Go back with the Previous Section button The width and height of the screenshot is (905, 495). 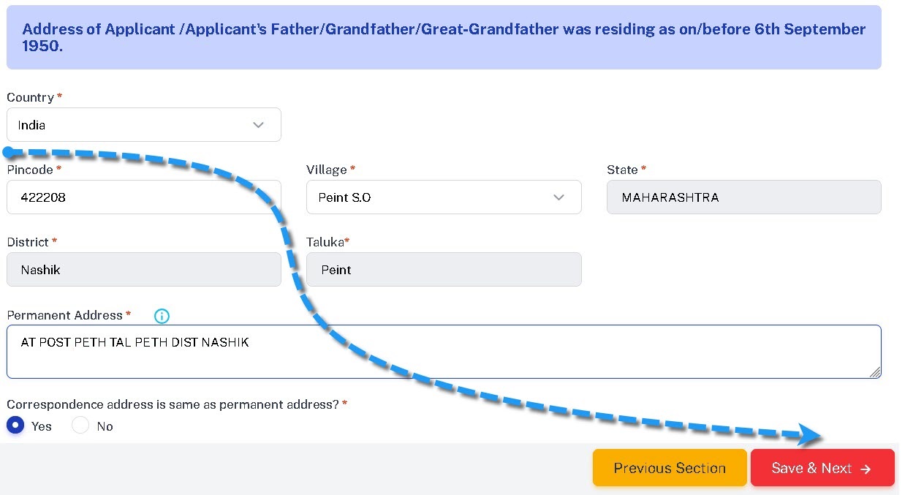click(669, 468)
